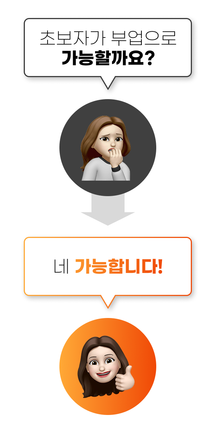Click the bold text "가능할까요?"
The height and width of the screenshot is (433, 216).
(x=108, y=58)
